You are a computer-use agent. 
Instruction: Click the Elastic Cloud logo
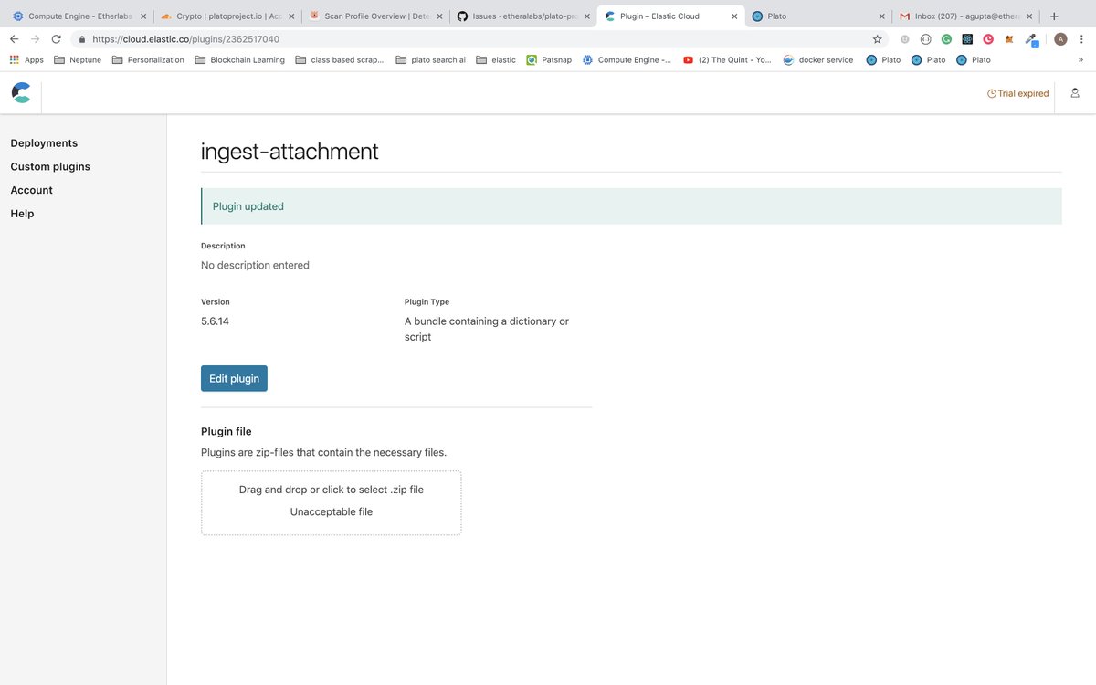(21, 93)
